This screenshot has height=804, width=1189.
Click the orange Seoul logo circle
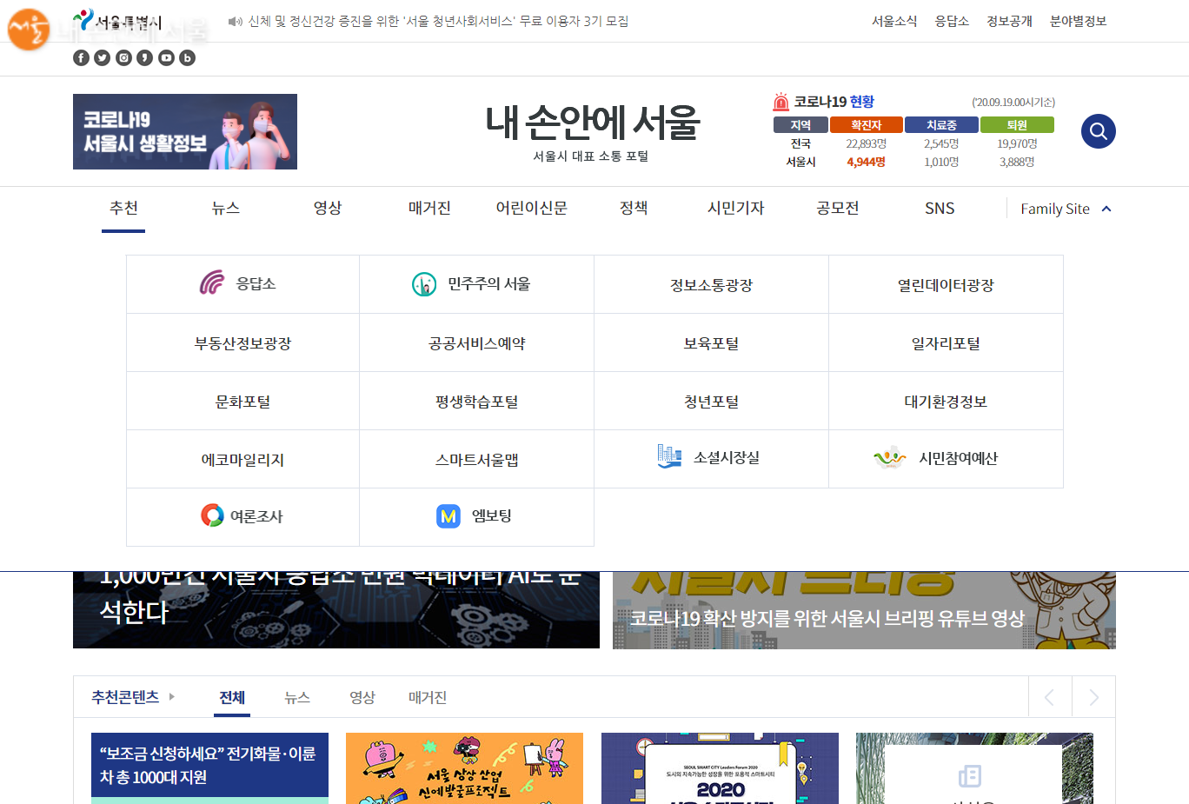pyautogui.click(x=28, y=30)
